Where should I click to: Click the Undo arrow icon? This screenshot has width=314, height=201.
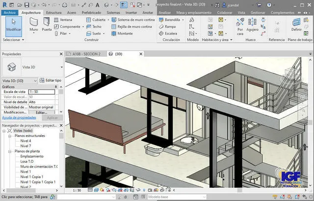click(44, 5)
